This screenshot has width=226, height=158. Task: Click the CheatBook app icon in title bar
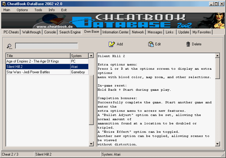pos(4,4)
